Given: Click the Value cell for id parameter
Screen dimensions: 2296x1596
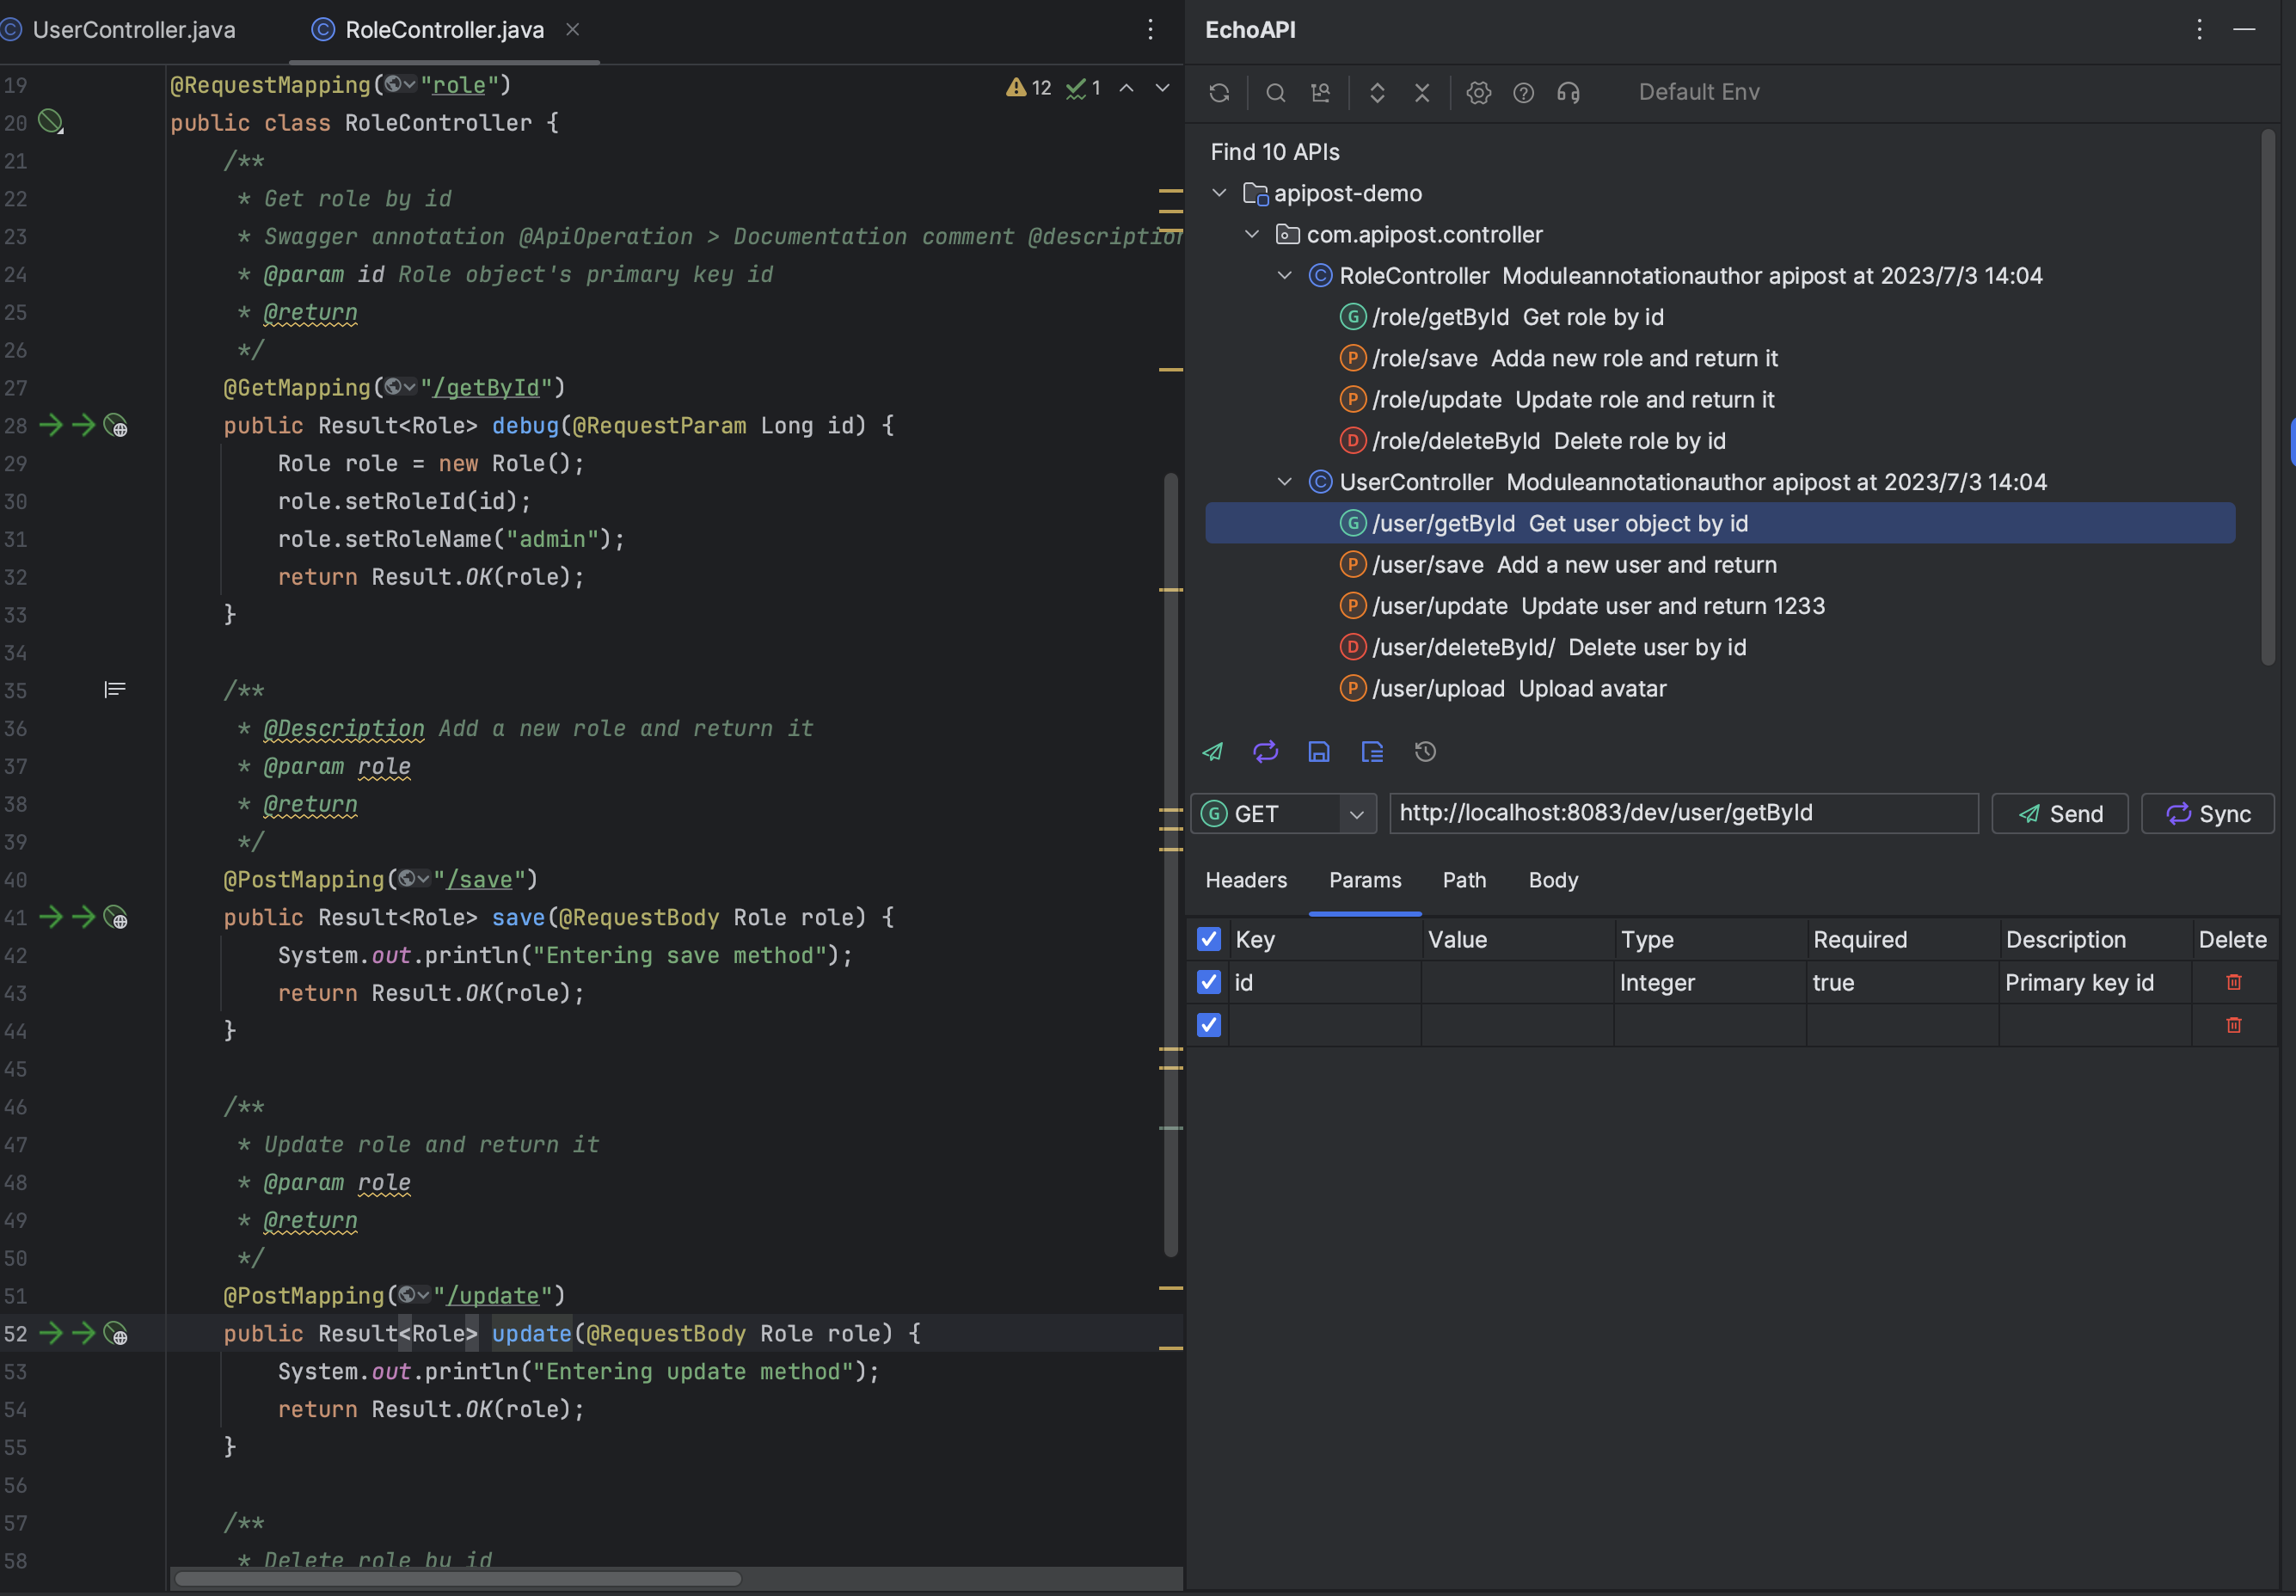Looking at the screenshot, I should coord(1517,983).
